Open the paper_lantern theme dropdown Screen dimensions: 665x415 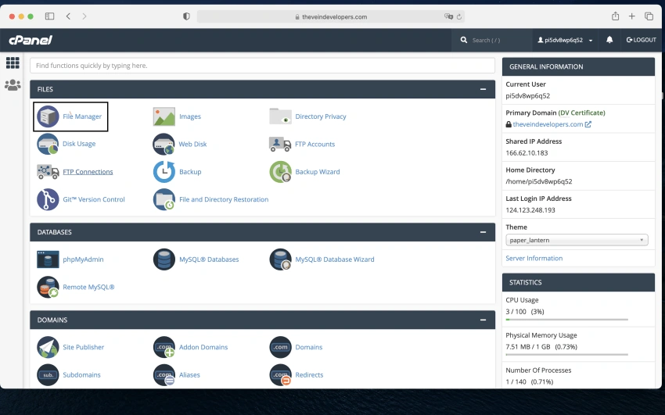point(577,240)
